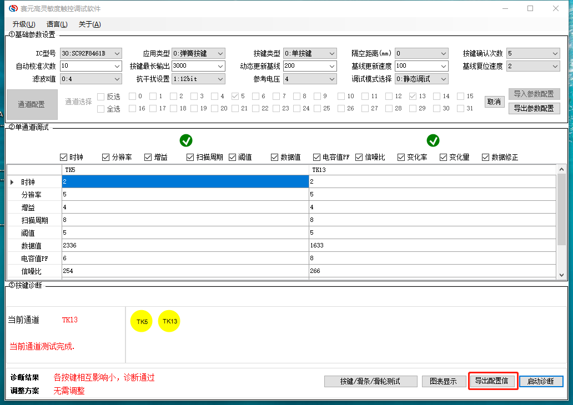Uncheck the 数据值 checkbox

tap(274, 158)
